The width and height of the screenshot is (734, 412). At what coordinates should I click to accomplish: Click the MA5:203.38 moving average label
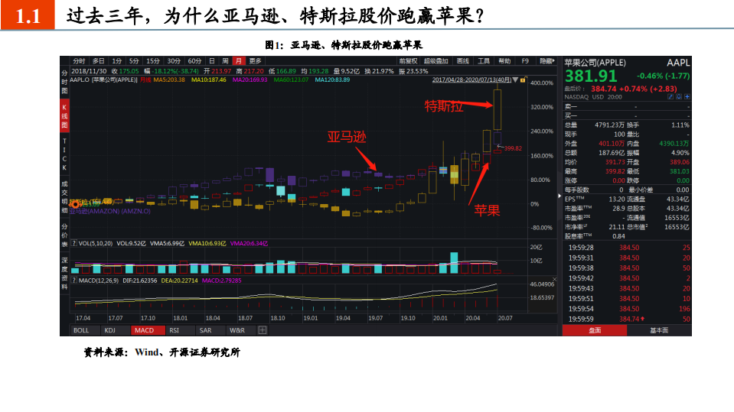point(169,80)
